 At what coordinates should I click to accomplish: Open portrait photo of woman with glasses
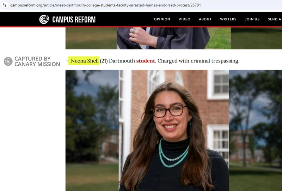tap(174, 131)
